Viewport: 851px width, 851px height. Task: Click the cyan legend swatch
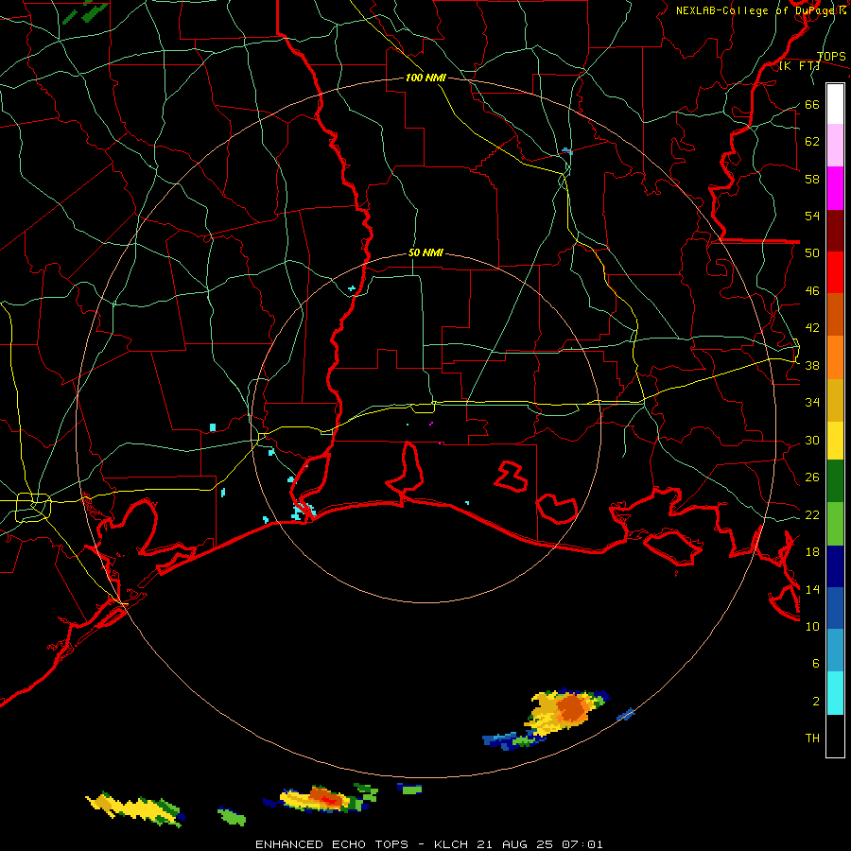tap(835, 693)
